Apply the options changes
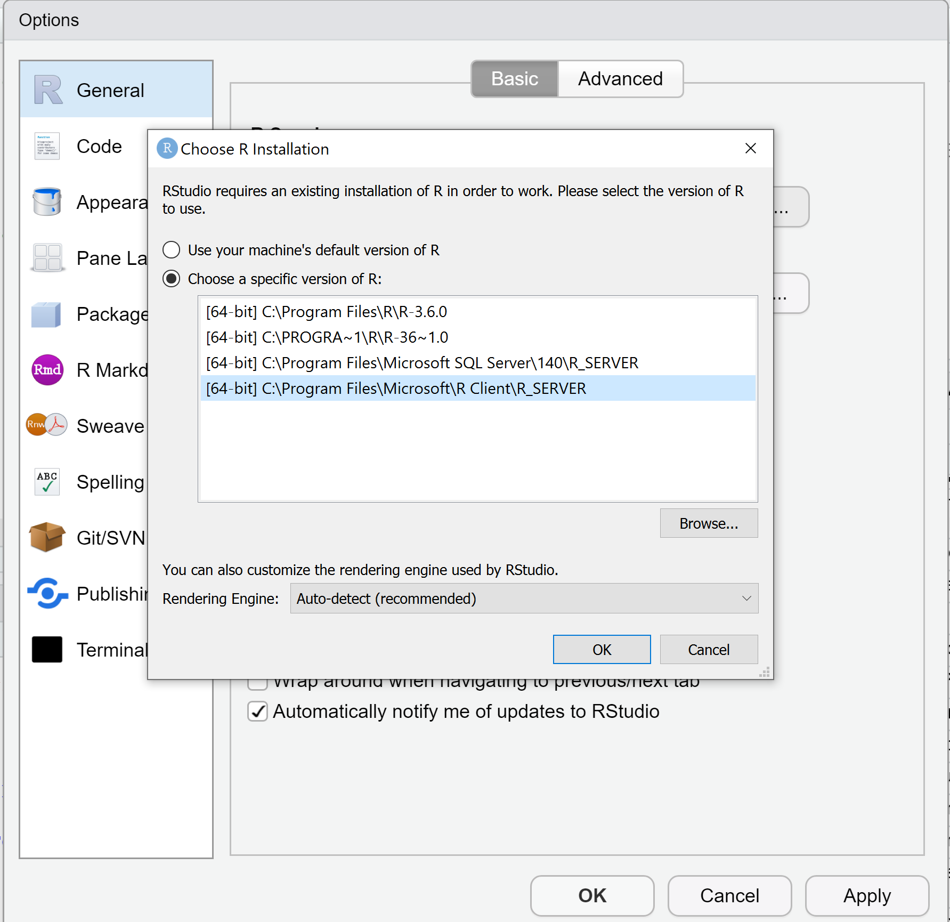The image size is (950, 922). pyautogui.click(x=866, y=896)
